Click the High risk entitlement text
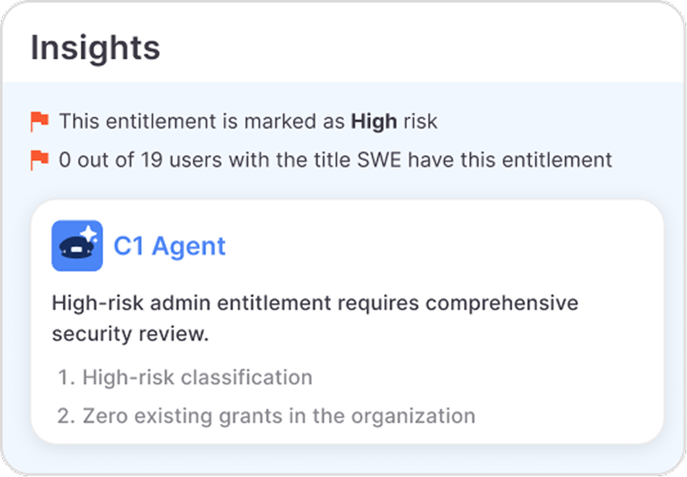 click(248, 121)
